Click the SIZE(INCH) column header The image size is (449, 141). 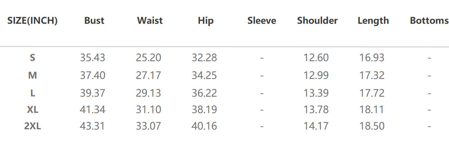(32, 21)
